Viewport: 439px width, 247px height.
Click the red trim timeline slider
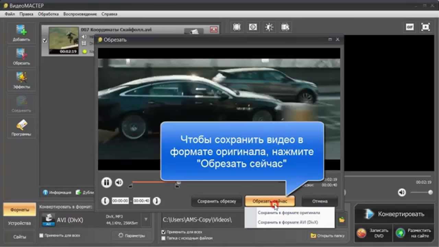154,182
